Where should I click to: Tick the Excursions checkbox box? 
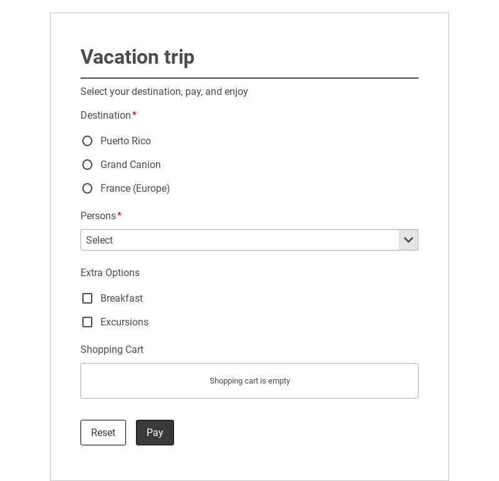(87, 322)
